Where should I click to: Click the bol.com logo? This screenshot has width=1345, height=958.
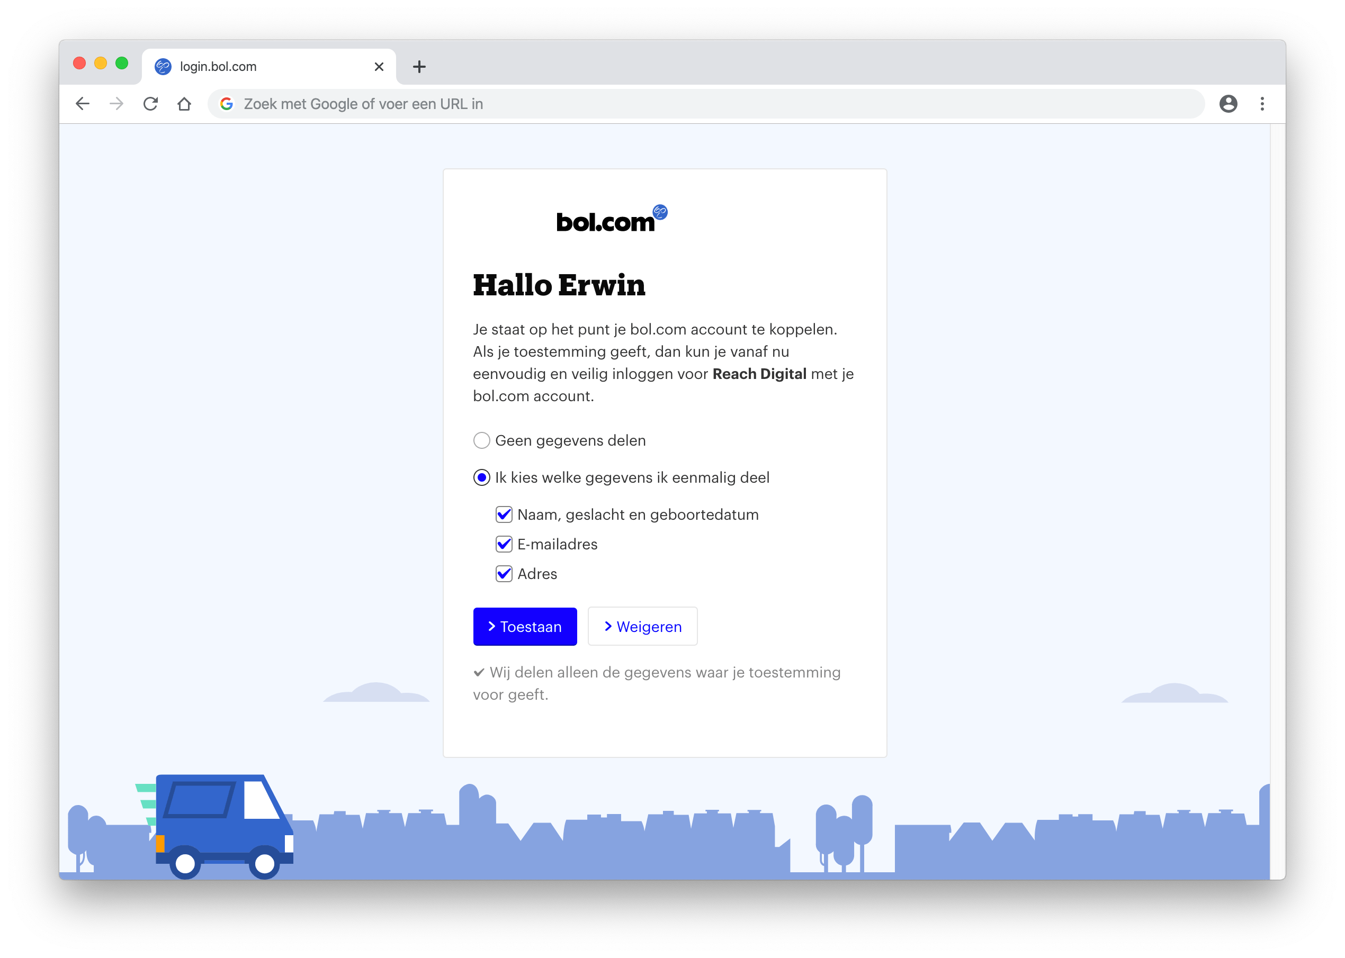[612, 219]
